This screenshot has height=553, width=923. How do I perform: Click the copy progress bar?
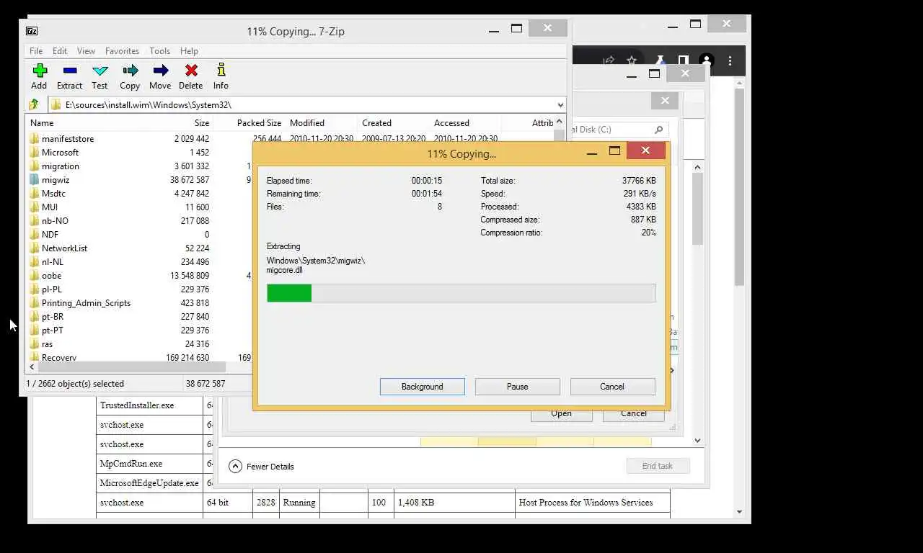461,293
